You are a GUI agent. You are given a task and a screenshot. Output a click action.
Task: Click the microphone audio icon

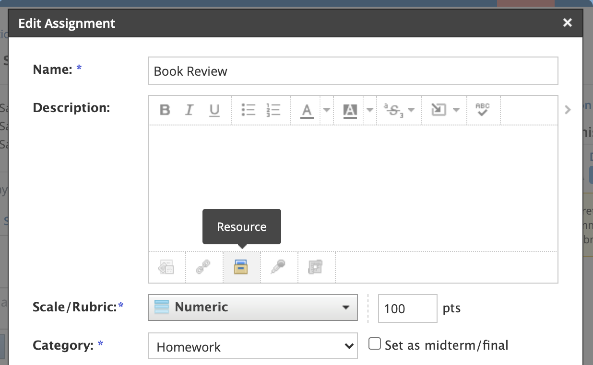[x=278, y=267]
